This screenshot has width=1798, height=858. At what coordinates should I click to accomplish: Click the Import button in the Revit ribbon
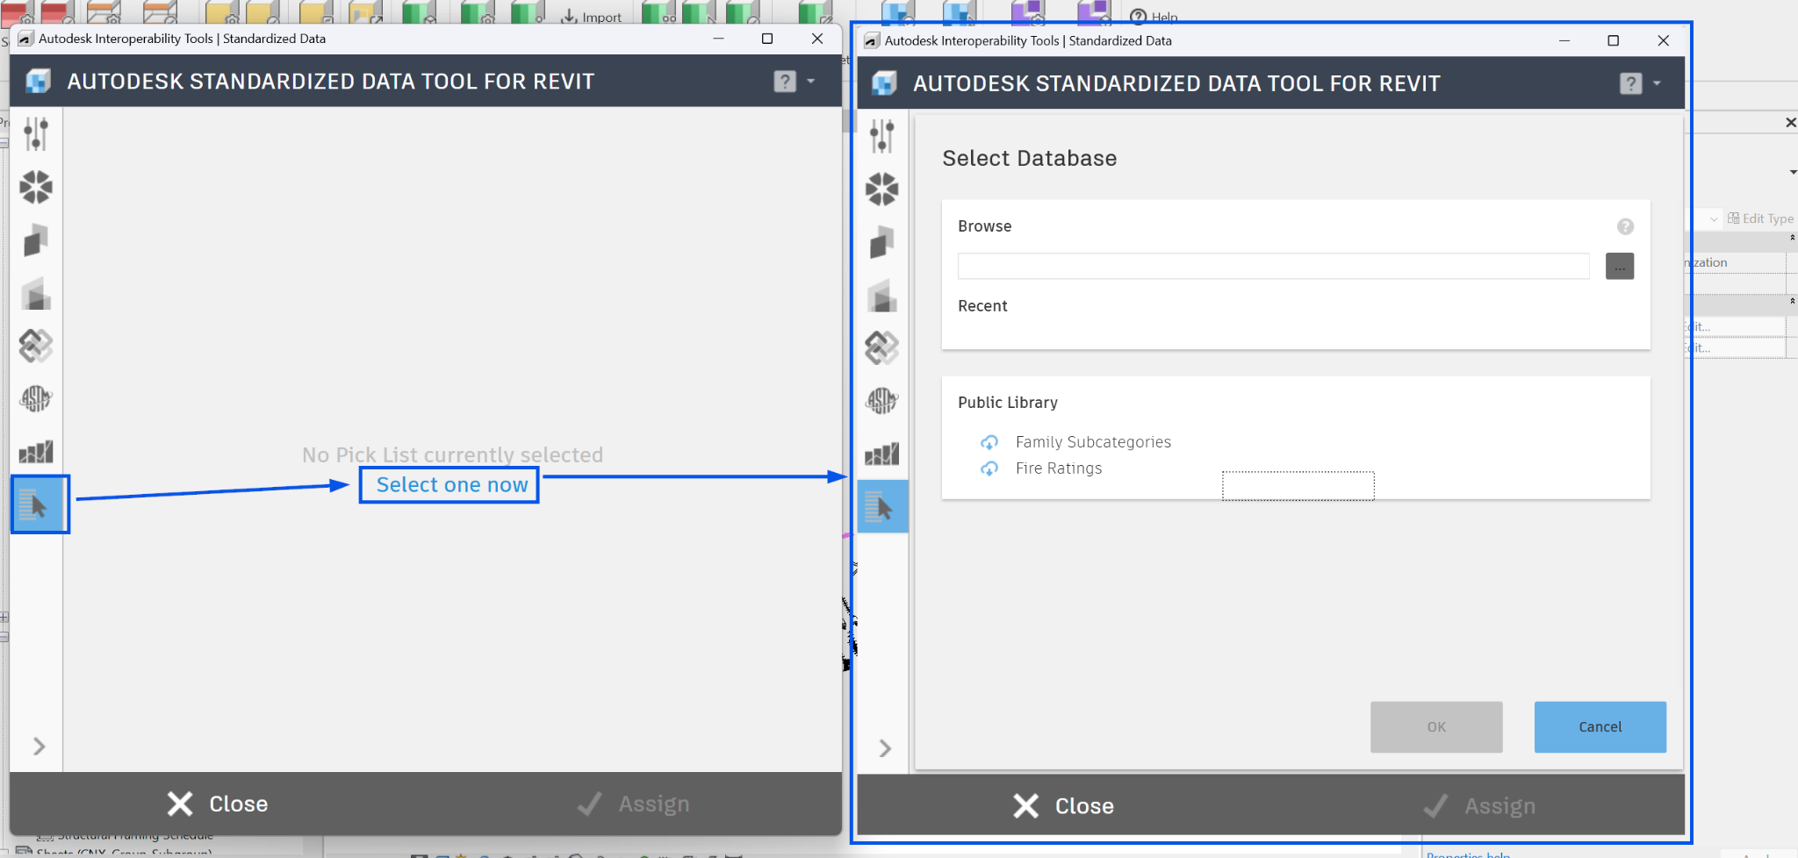[591, 17]
